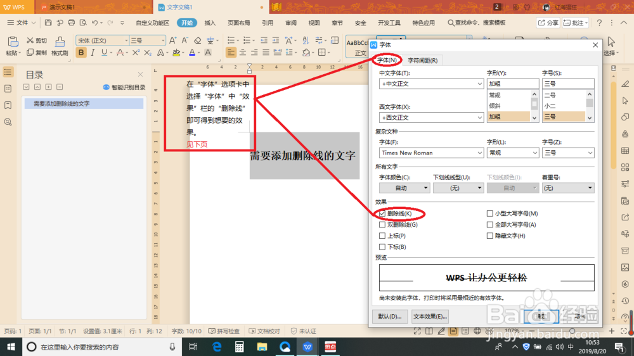Toggle bold formatting in ribbon
The height and width of the screenshot is (356, 634).
81,53
